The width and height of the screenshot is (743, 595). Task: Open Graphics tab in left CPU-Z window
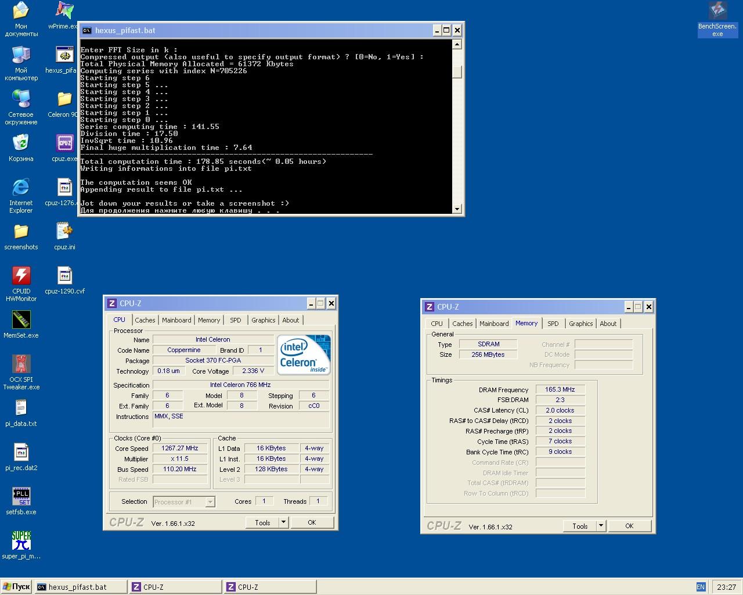point(264,320)
